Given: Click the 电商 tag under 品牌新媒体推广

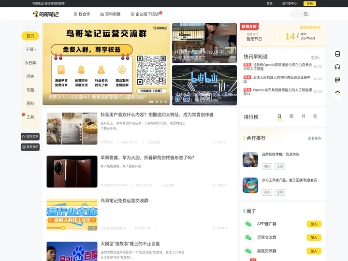Looking at the screenshot, I should point(267,166).
